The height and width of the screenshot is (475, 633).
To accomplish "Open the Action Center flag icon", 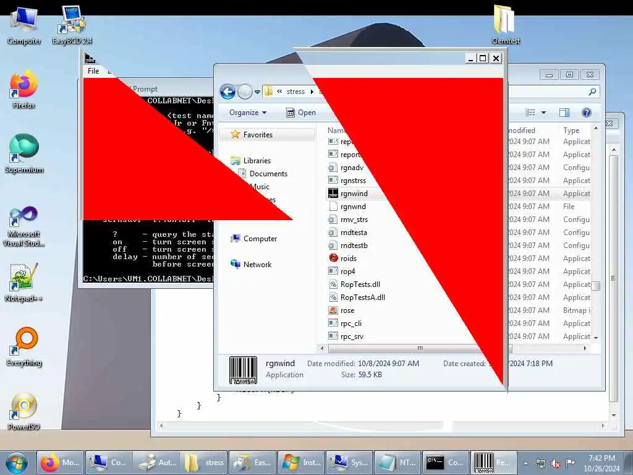I will (x=570, y=463).
